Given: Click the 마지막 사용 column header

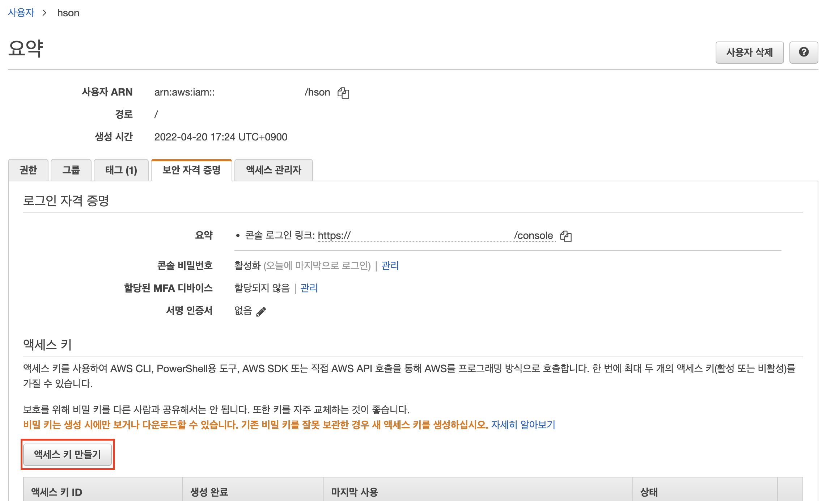Looking at the screenshot, I should coord(355,492).
